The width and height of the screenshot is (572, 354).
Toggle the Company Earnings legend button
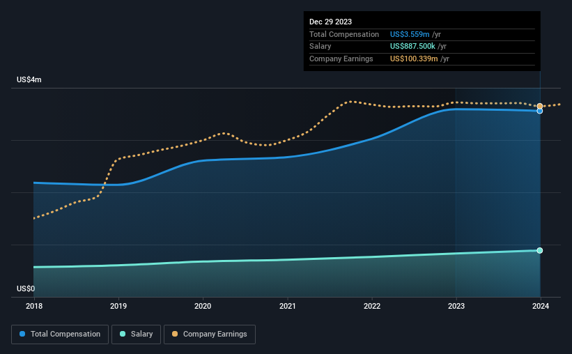pyautogui.click(x=210, y=334)
